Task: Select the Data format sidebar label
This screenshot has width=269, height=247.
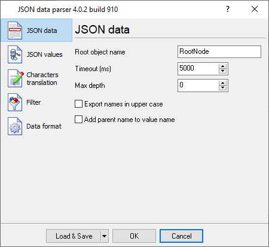Action: (44, 126)
